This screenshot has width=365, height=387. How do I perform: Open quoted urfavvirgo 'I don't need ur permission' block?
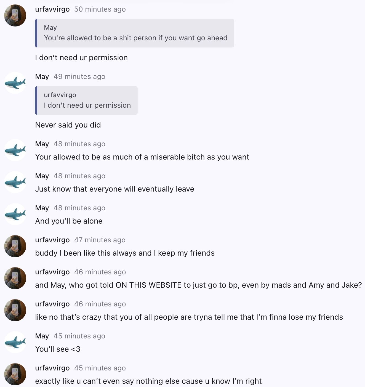coord(87,100)
